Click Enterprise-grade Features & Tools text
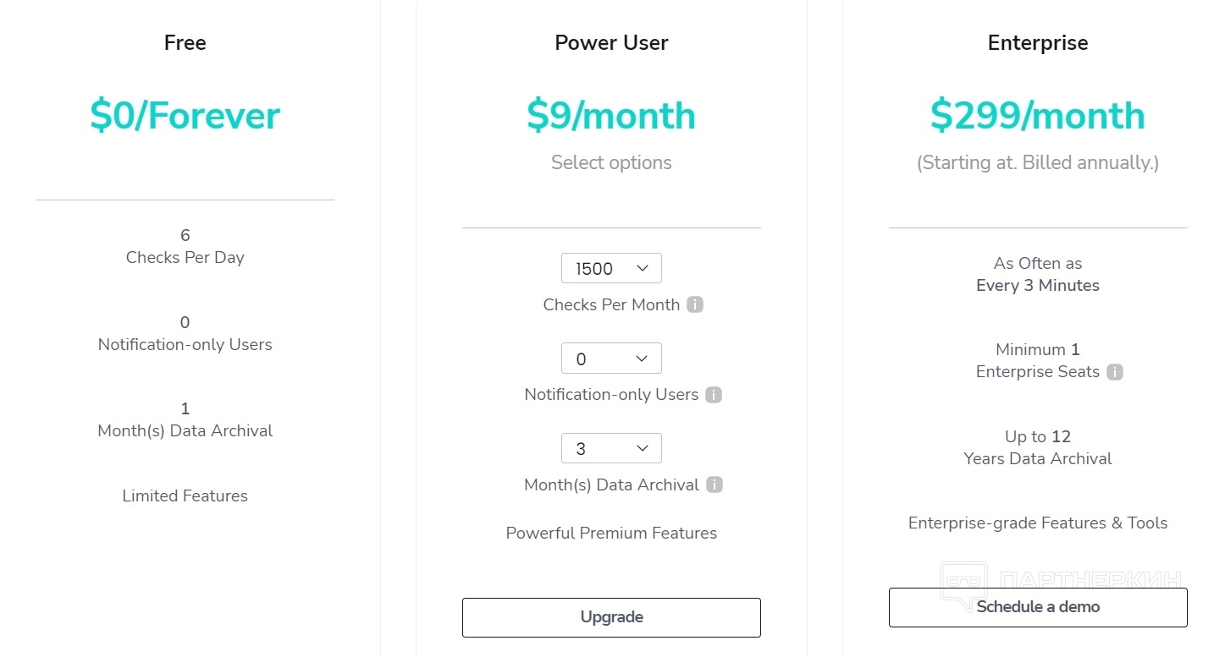 [1038, 523]
